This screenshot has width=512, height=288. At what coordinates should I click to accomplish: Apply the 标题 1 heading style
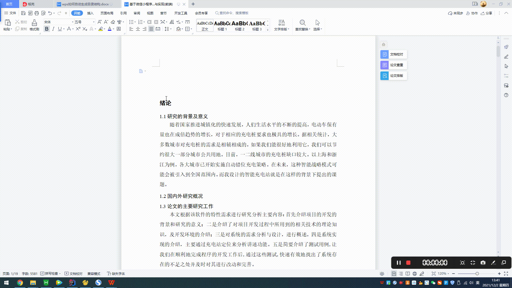pyautogui.click(x=222, y=26)
